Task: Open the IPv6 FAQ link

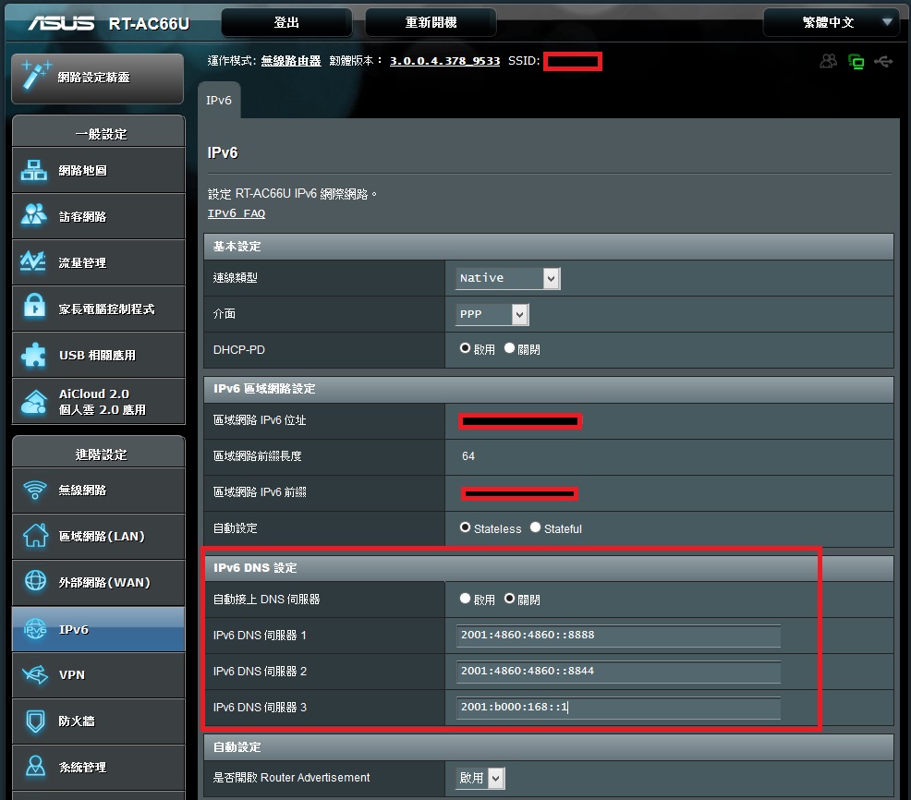Action: coord(237,213)
